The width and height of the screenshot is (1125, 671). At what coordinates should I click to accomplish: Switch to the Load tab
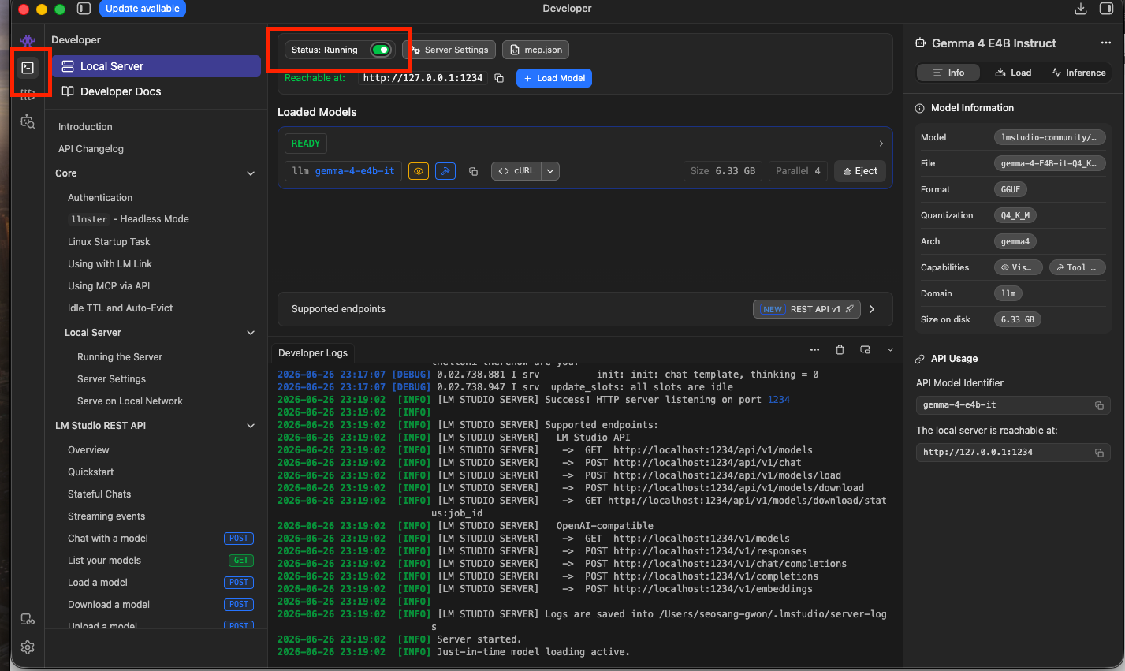coord(1013,73)
